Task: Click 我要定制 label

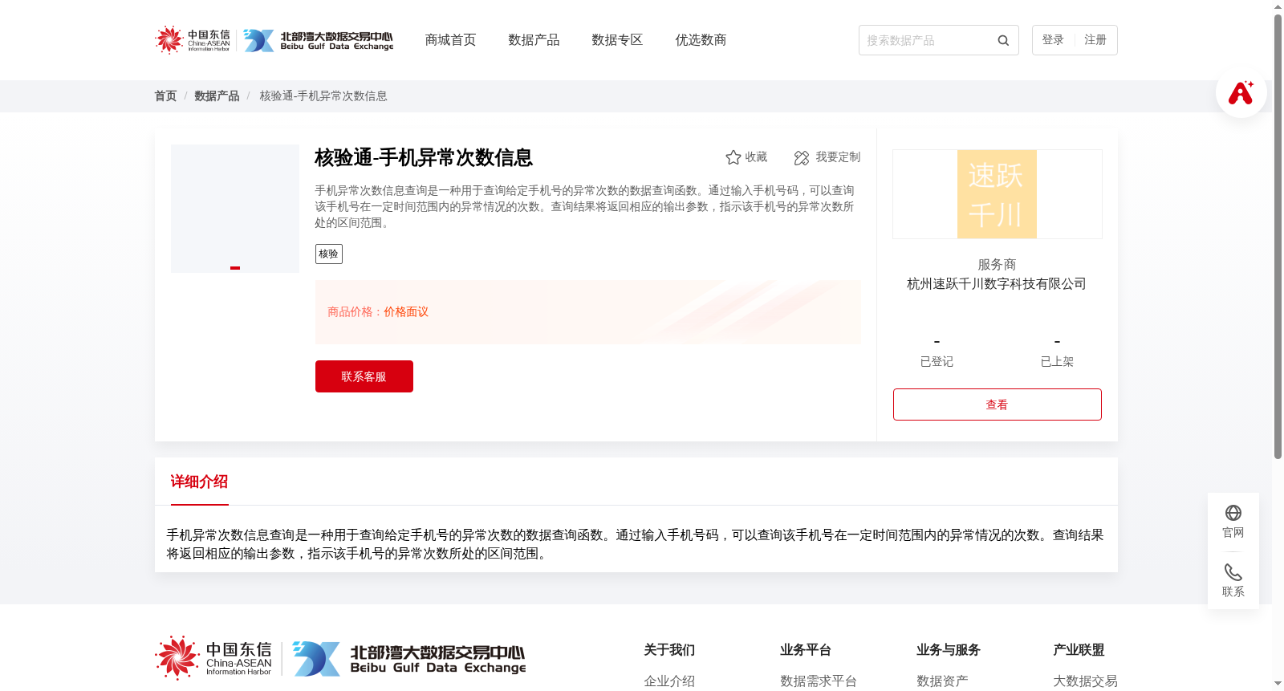Action: coord(838,157)
